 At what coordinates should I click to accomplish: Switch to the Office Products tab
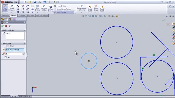click(x=42, y=15)
